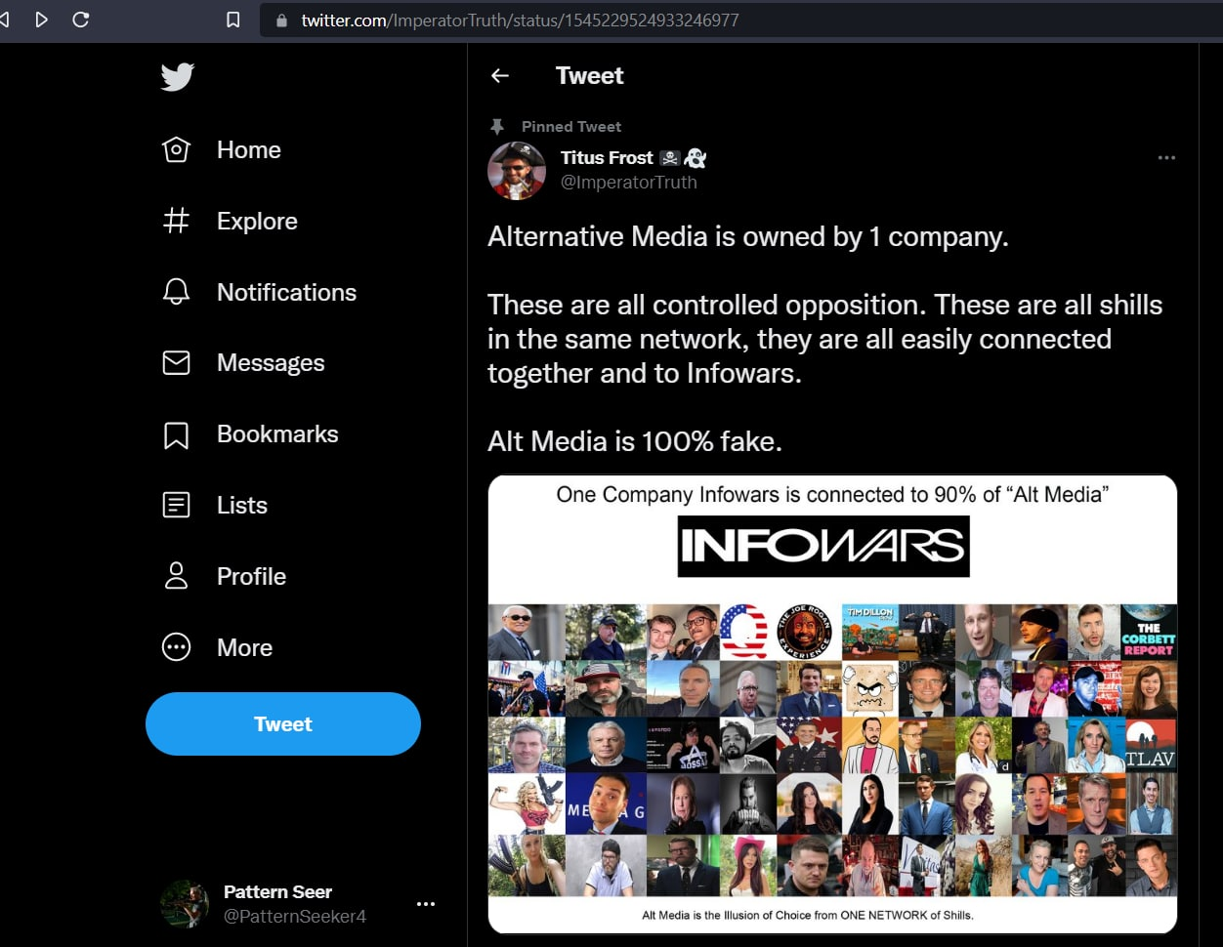Click the Bookmarks icon in sidebar
1223x947 pixels.
(x=176, y=434)
